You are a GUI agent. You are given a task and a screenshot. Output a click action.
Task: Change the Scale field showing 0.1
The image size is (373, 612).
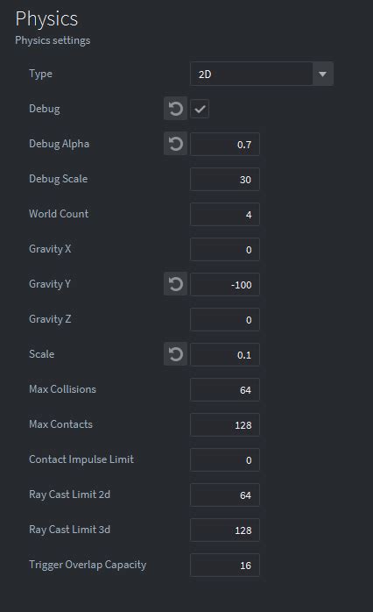pyautogui.click(x=225, y=355)
